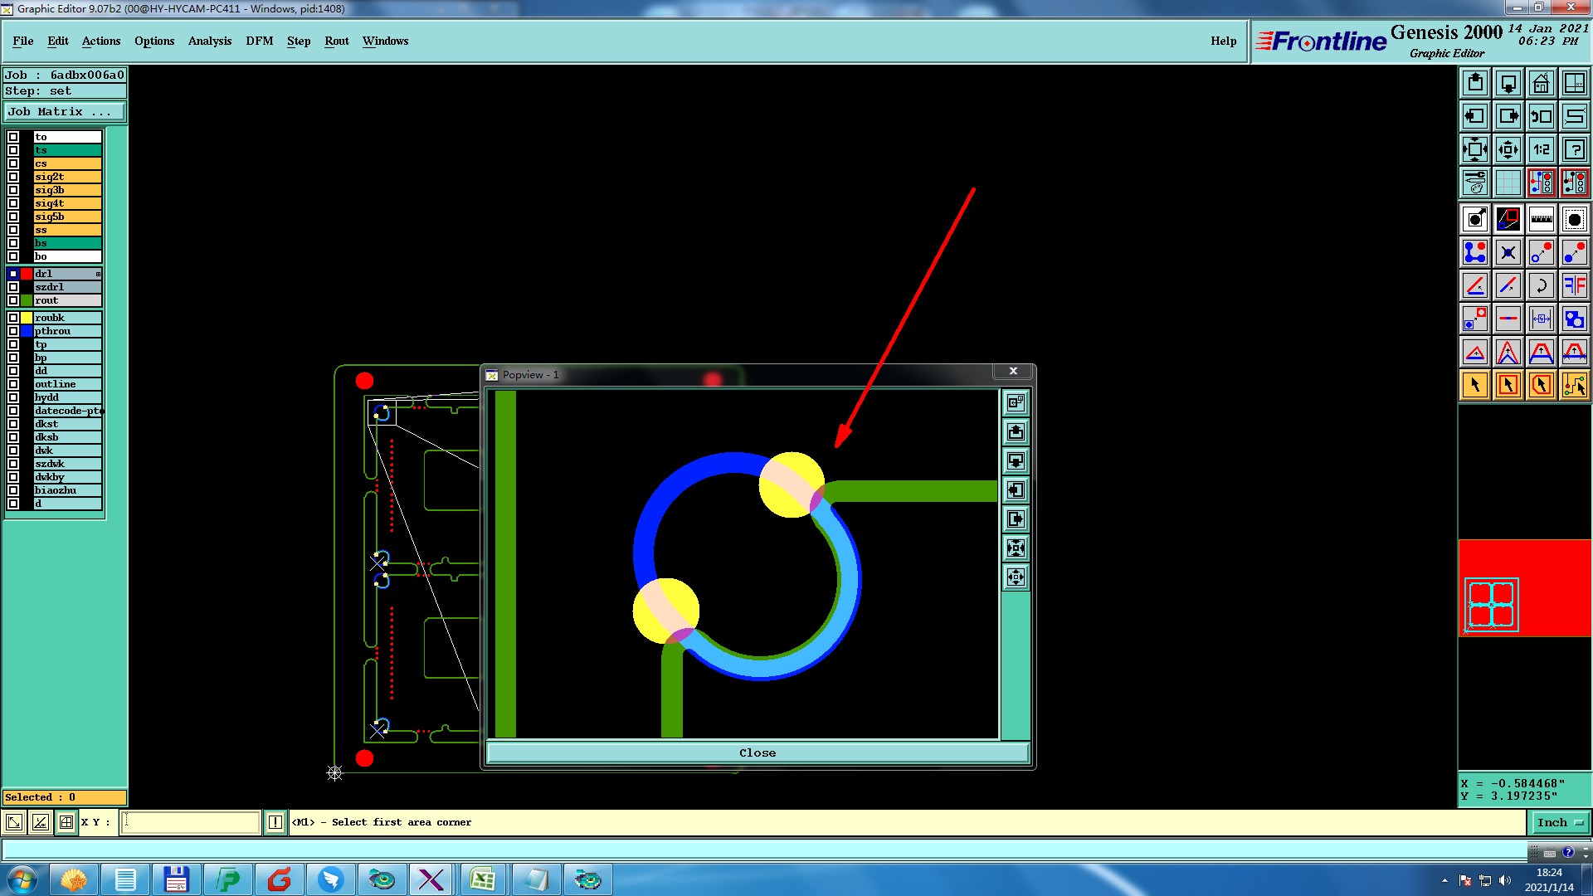Open the question mark help icon
Image resolution: width=1593 pixels, height=896 pixels.
pyautogui.click(x=1574, y=150)
